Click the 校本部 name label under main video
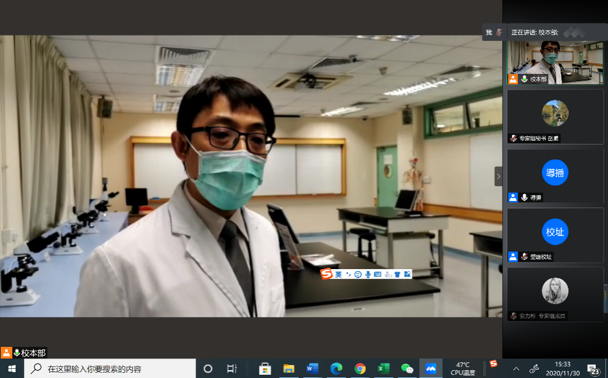This screenshot has width=608, height=378. tap(33, 353)
